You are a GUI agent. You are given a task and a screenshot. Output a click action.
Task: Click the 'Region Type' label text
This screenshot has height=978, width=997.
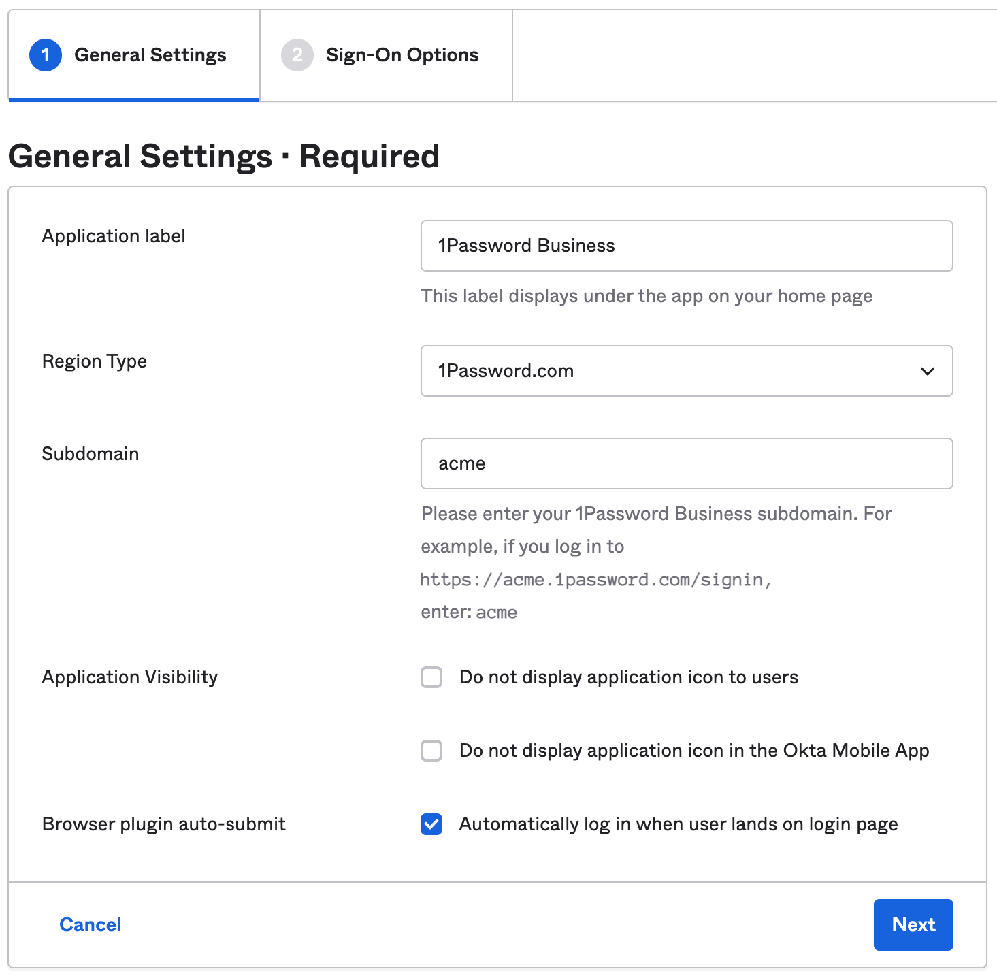[x=95, y=361]
